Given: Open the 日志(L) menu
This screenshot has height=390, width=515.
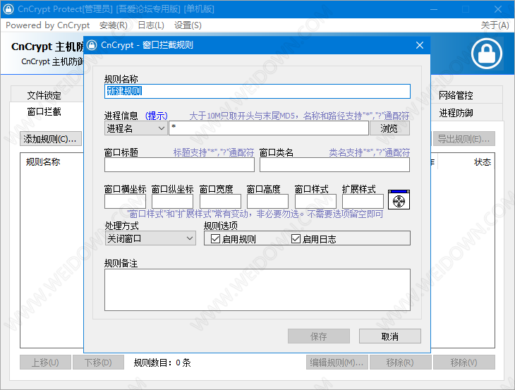Looking at the screenshot, I should (151, 25).
